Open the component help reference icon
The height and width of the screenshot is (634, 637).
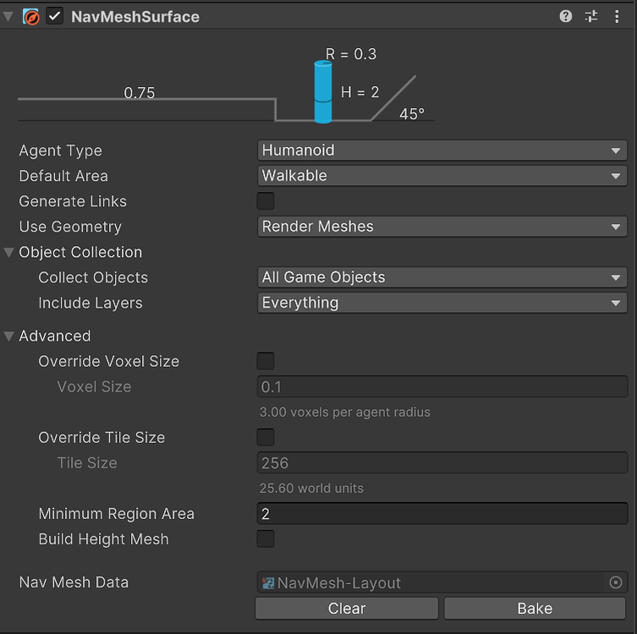coord(566,16)
